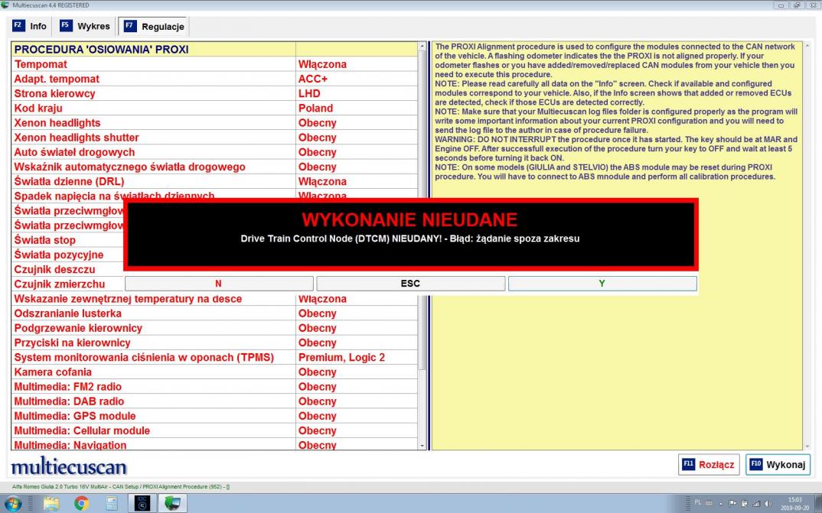
Task: Select the Multimedia: GPS module row
Action: 214,416
